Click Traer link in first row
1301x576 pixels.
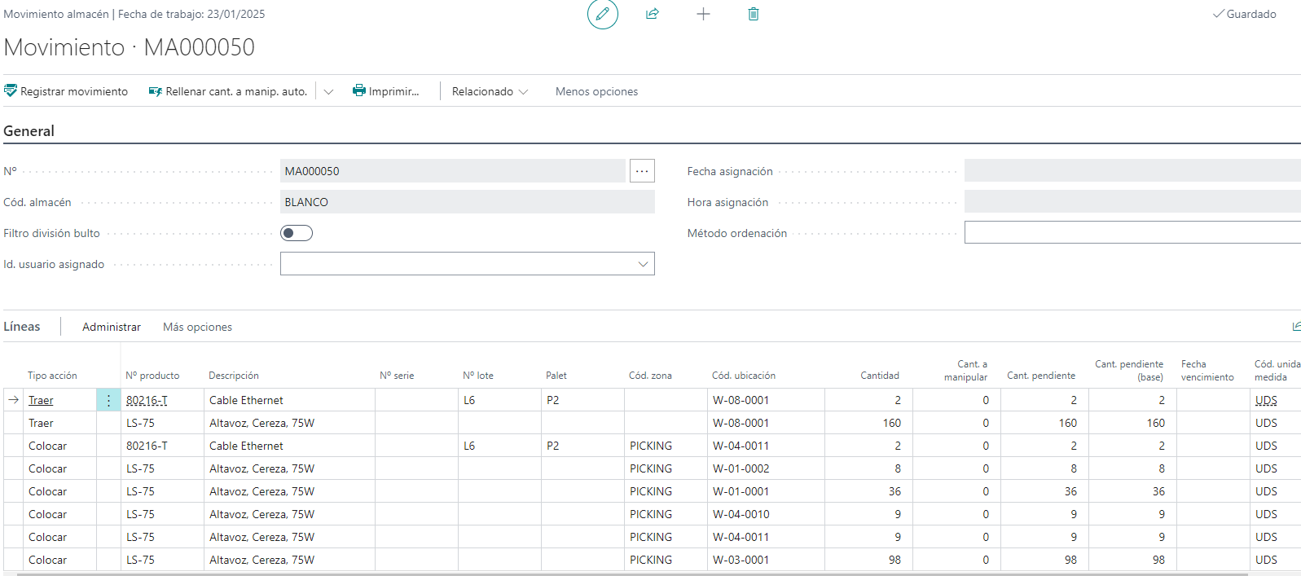pos(41,400)
